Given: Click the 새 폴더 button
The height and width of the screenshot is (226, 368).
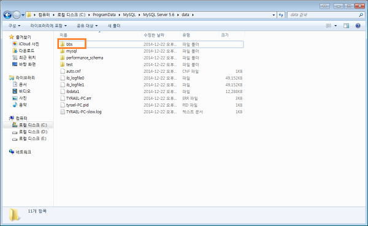Looking at the screenshot, I should point(114,26).
